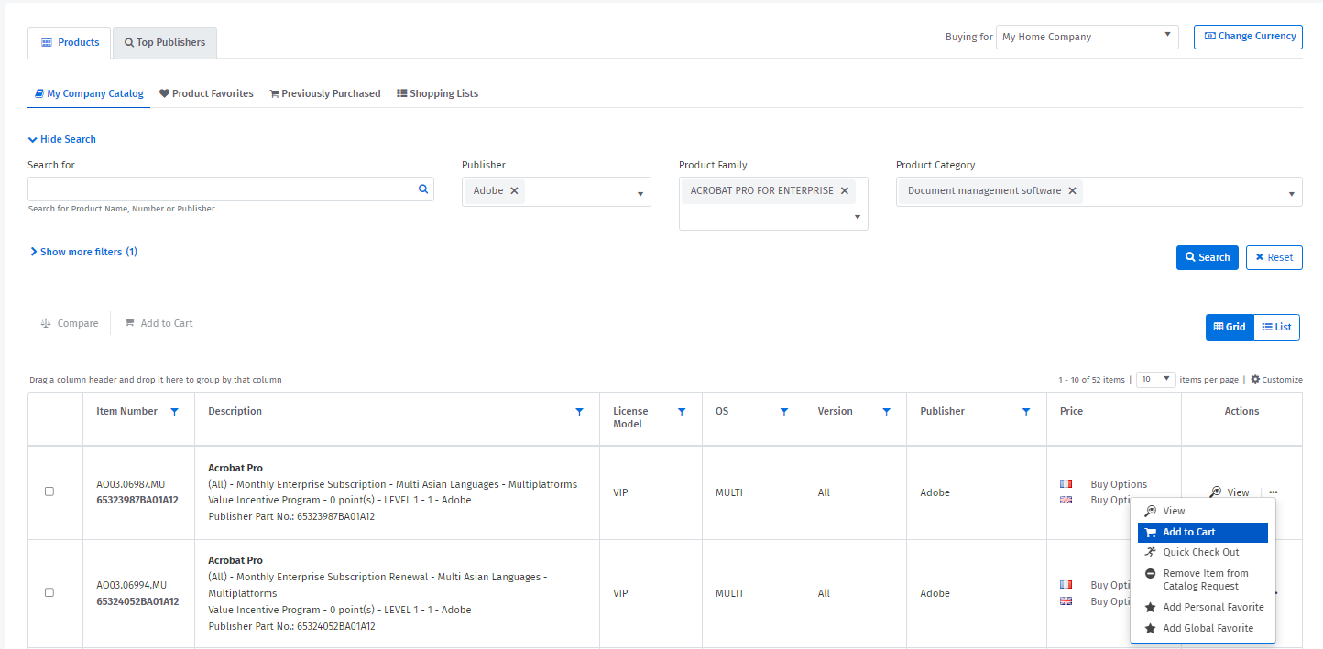Check the box for item AO03.06987.MU

click(49, 492)
